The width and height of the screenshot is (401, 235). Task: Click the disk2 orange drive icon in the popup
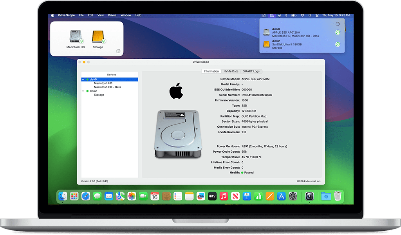click(x=266, y=44)
